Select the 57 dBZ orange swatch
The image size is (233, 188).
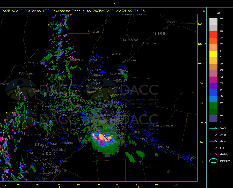(x=213, y=41)
